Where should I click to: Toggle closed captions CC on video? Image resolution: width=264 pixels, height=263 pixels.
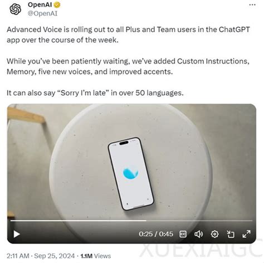[x=183, y=234]
